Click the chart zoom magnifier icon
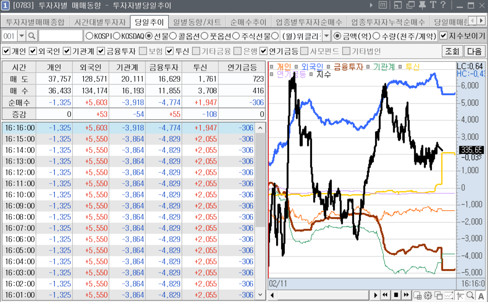Screen dimensions: 488x302 click(x=470, y=295)
